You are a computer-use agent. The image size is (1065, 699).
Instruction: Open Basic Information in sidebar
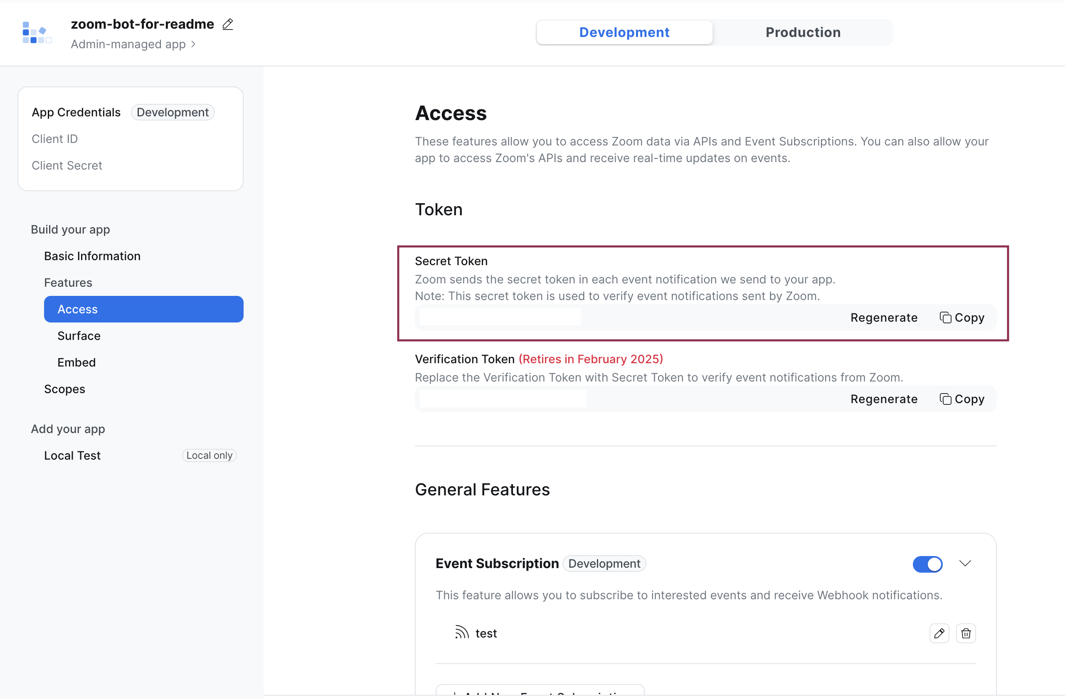click(92, 256)
